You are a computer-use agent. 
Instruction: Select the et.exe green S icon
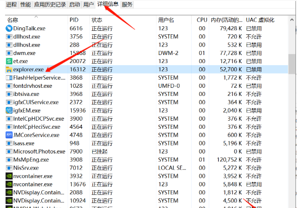(x=9, y=61)
